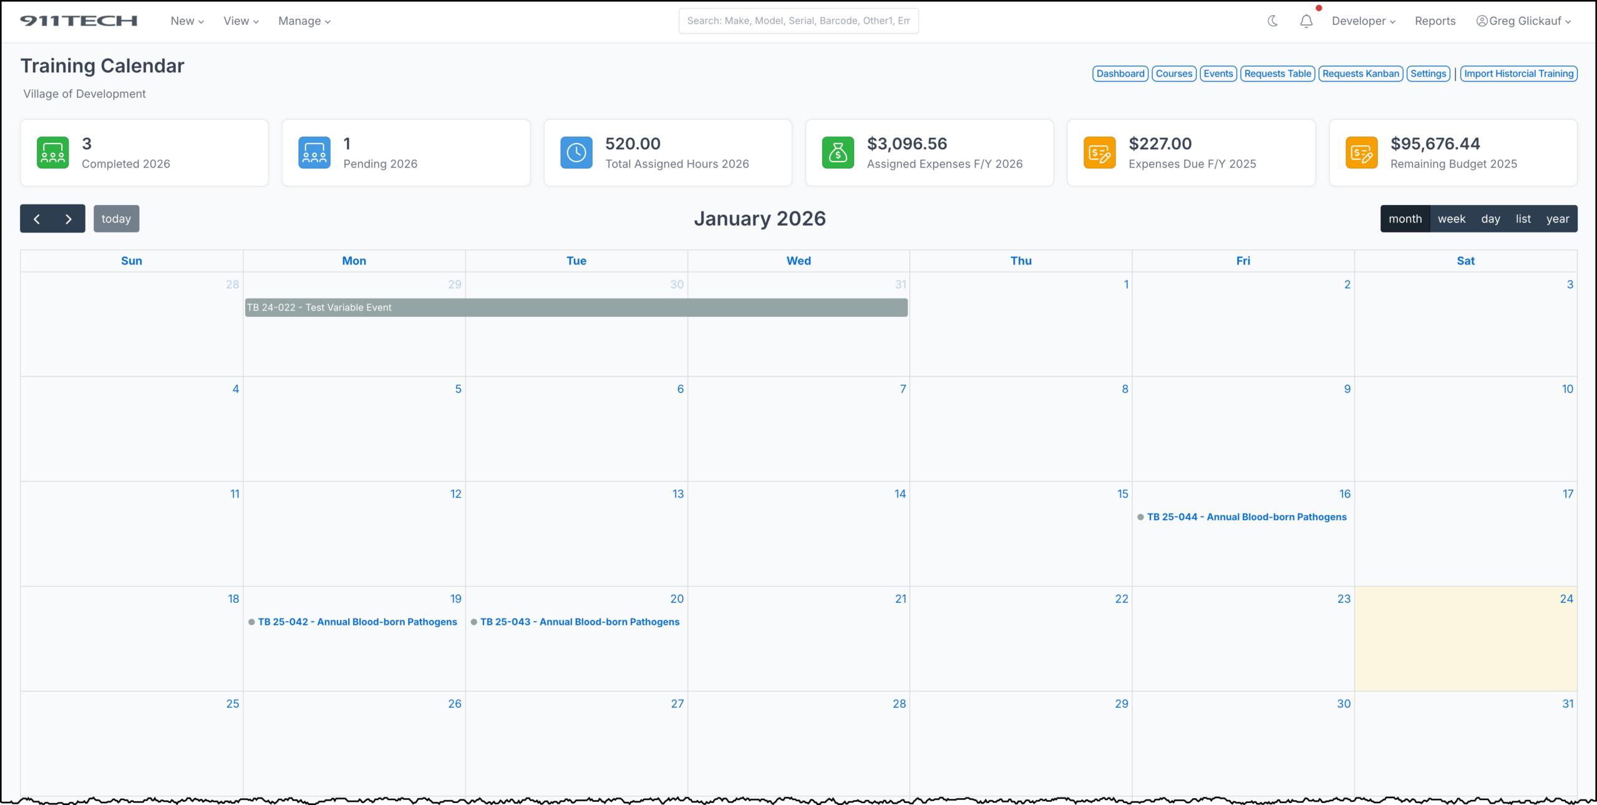1597x805 pixels.
Task: Go to next month arrow
Action: (x=69, y=219)
